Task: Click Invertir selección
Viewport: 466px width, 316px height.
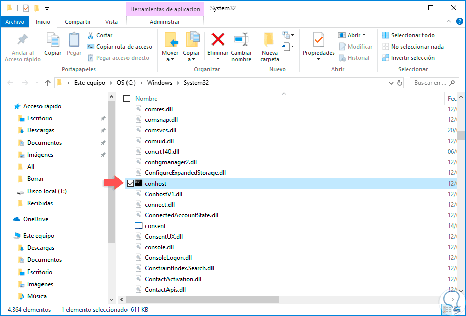Action: click(408, 58)
